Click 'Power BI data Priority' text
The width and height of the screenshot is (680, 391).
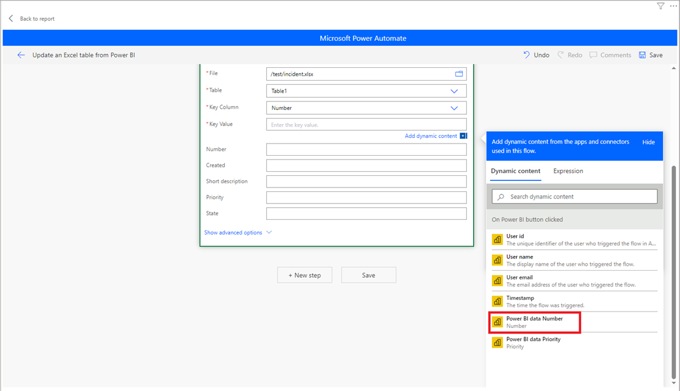(x=534, y=339)
